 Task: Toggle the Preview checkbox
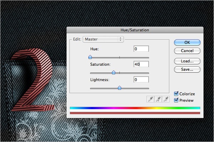(x=176, y=100)
